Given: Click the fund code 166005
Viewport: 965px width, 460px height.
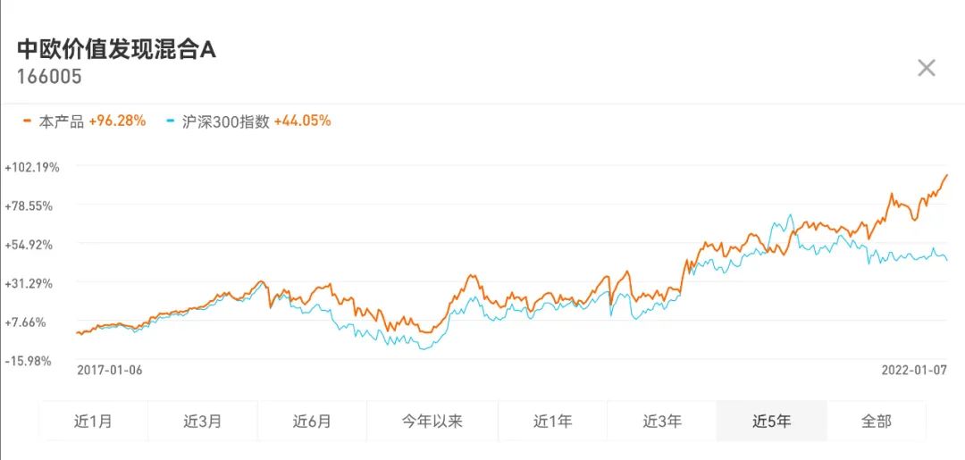Looking at the screenshot, I should tap(49, 76).
